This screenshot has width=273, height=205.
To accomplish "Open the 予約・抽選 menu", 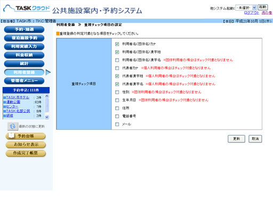I will (24, 29).
